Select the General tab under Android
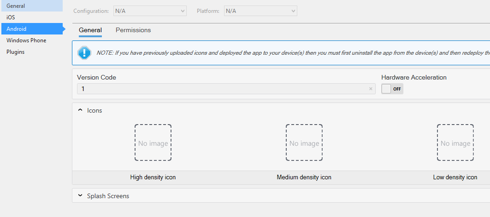The height and width of the screenshot is (217, 490). click(90, 30)
